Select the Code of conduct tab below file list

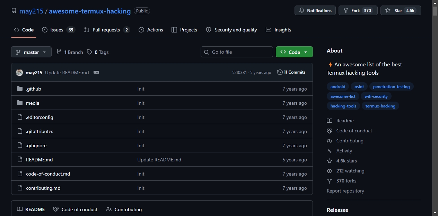click(x=75, y=209)
